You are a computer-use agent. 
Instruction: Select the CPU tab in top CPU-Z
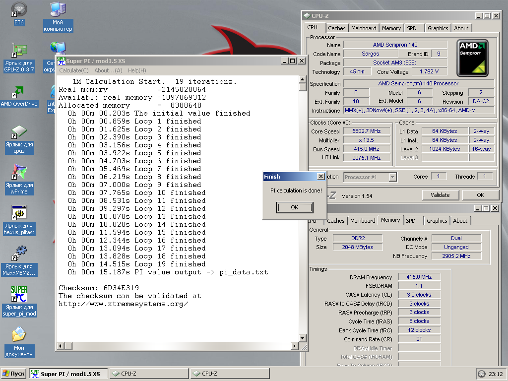313,28
